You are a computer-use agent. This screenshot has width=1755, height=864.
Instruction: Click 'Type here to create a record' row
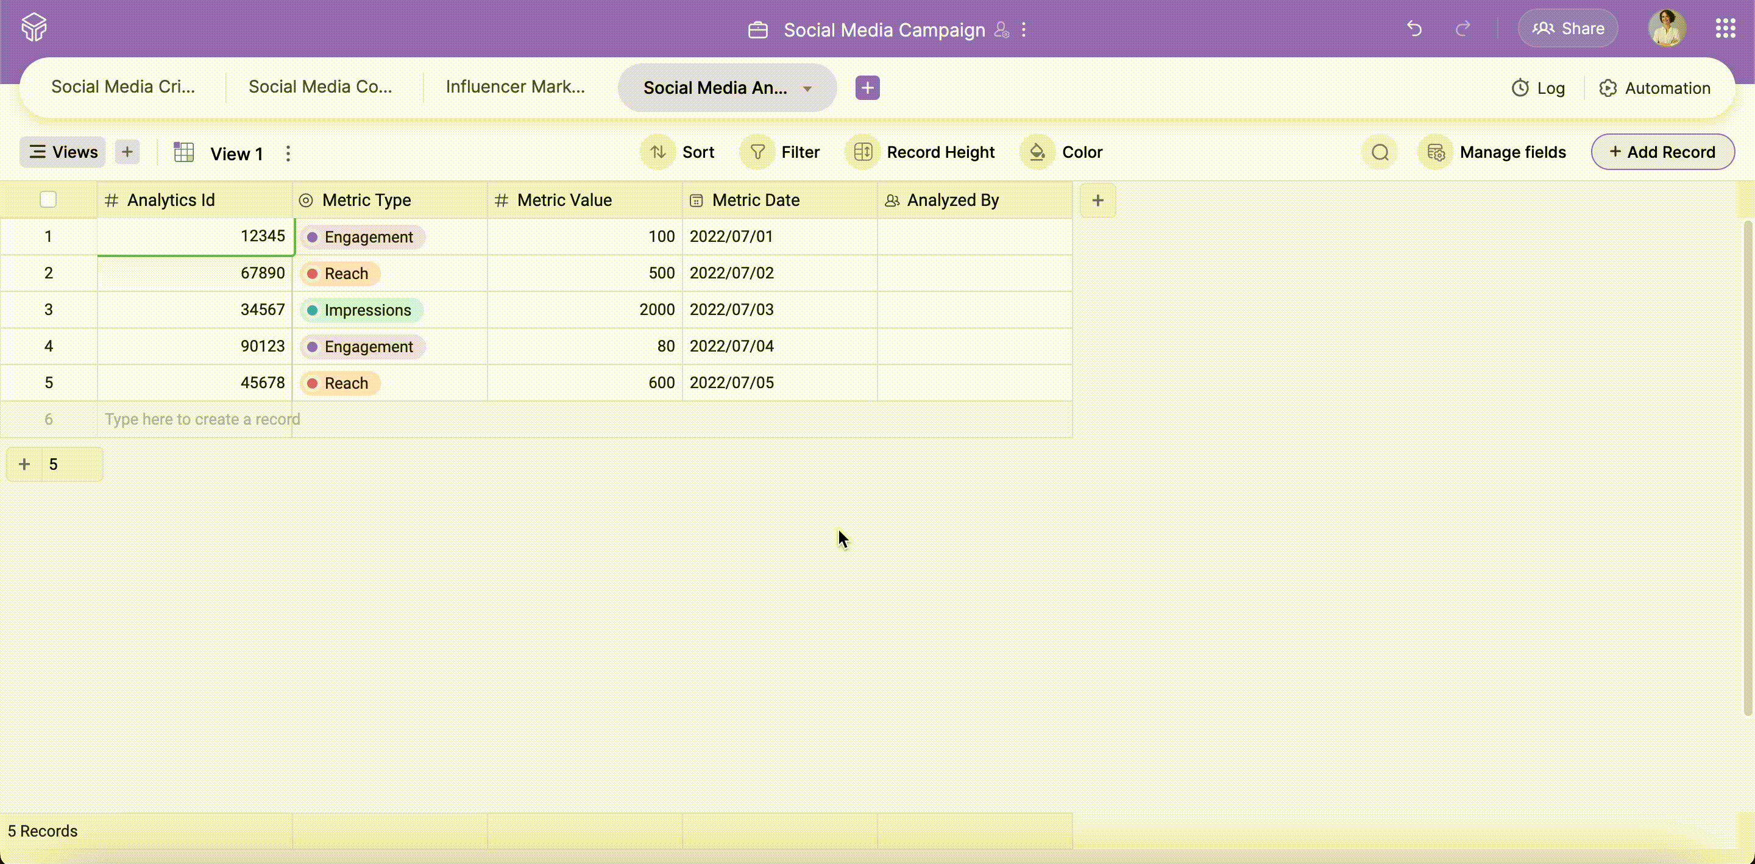pos(202,419)
